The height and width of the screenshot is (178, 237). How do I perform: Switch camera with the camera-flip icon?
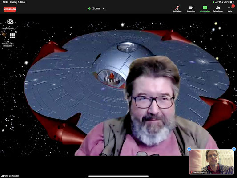click(10, 21)
